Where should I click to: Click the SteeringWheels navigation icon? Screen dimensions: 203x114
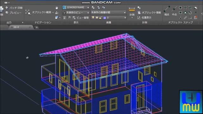[x=56, y=17]
